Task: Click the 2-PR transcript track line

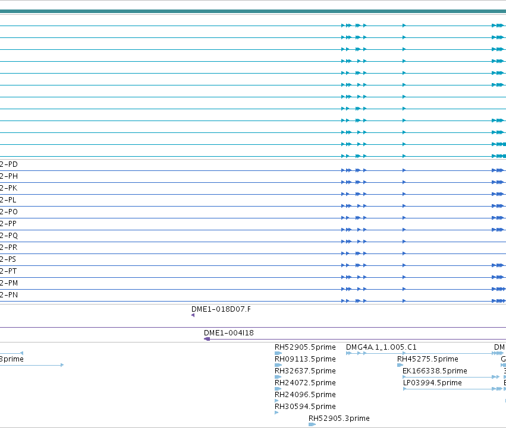Action: (253, 254)
